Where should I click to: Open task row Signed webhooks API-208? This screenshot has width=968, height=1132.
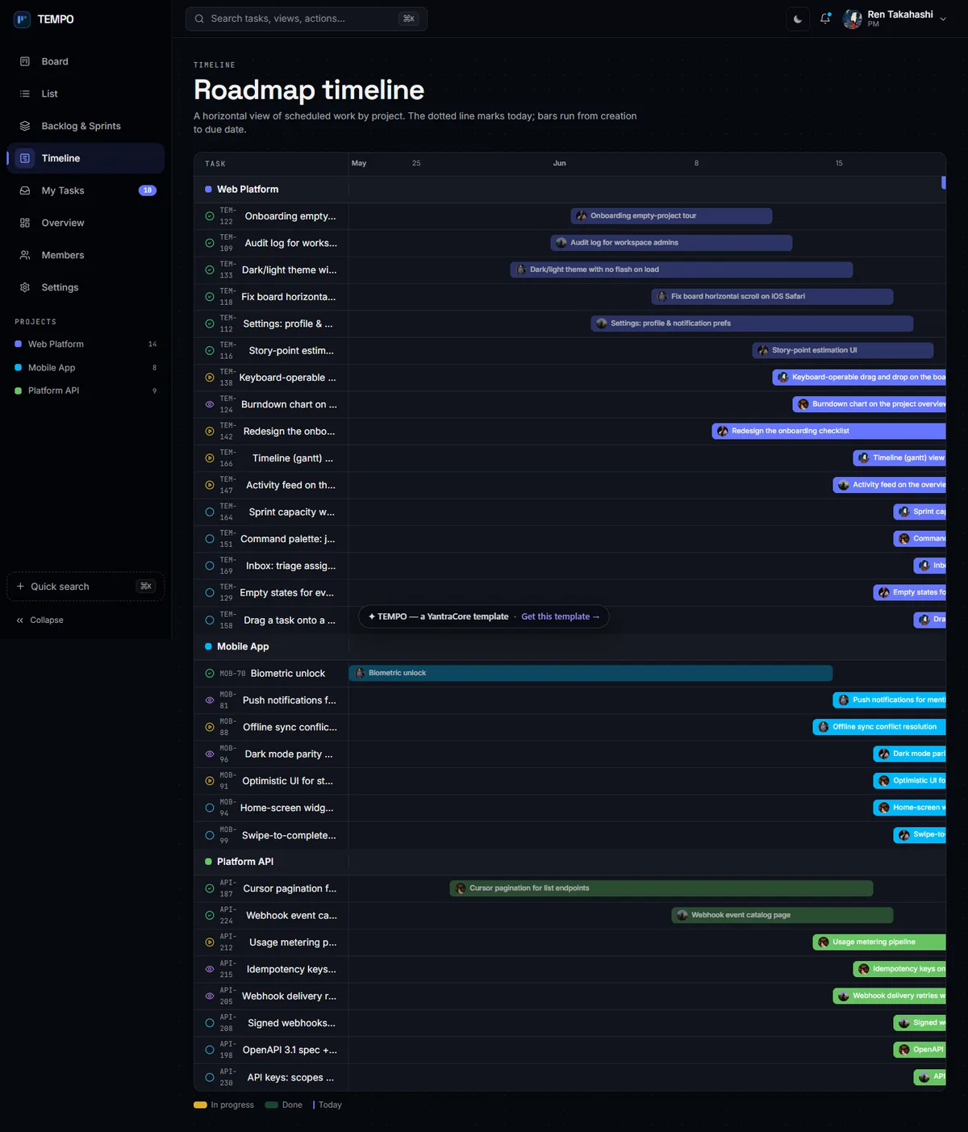click(271, 1023)
